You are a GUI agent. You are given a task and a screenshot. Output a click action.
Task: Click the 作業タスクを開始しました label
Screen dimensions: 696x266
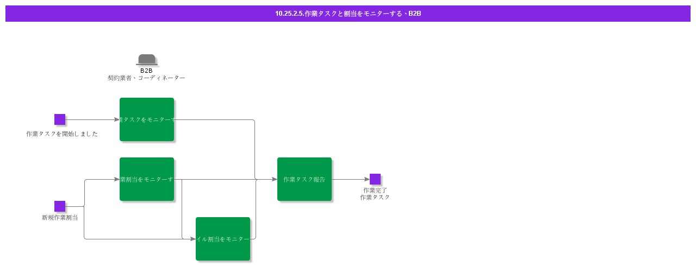[x=62, y=134]
